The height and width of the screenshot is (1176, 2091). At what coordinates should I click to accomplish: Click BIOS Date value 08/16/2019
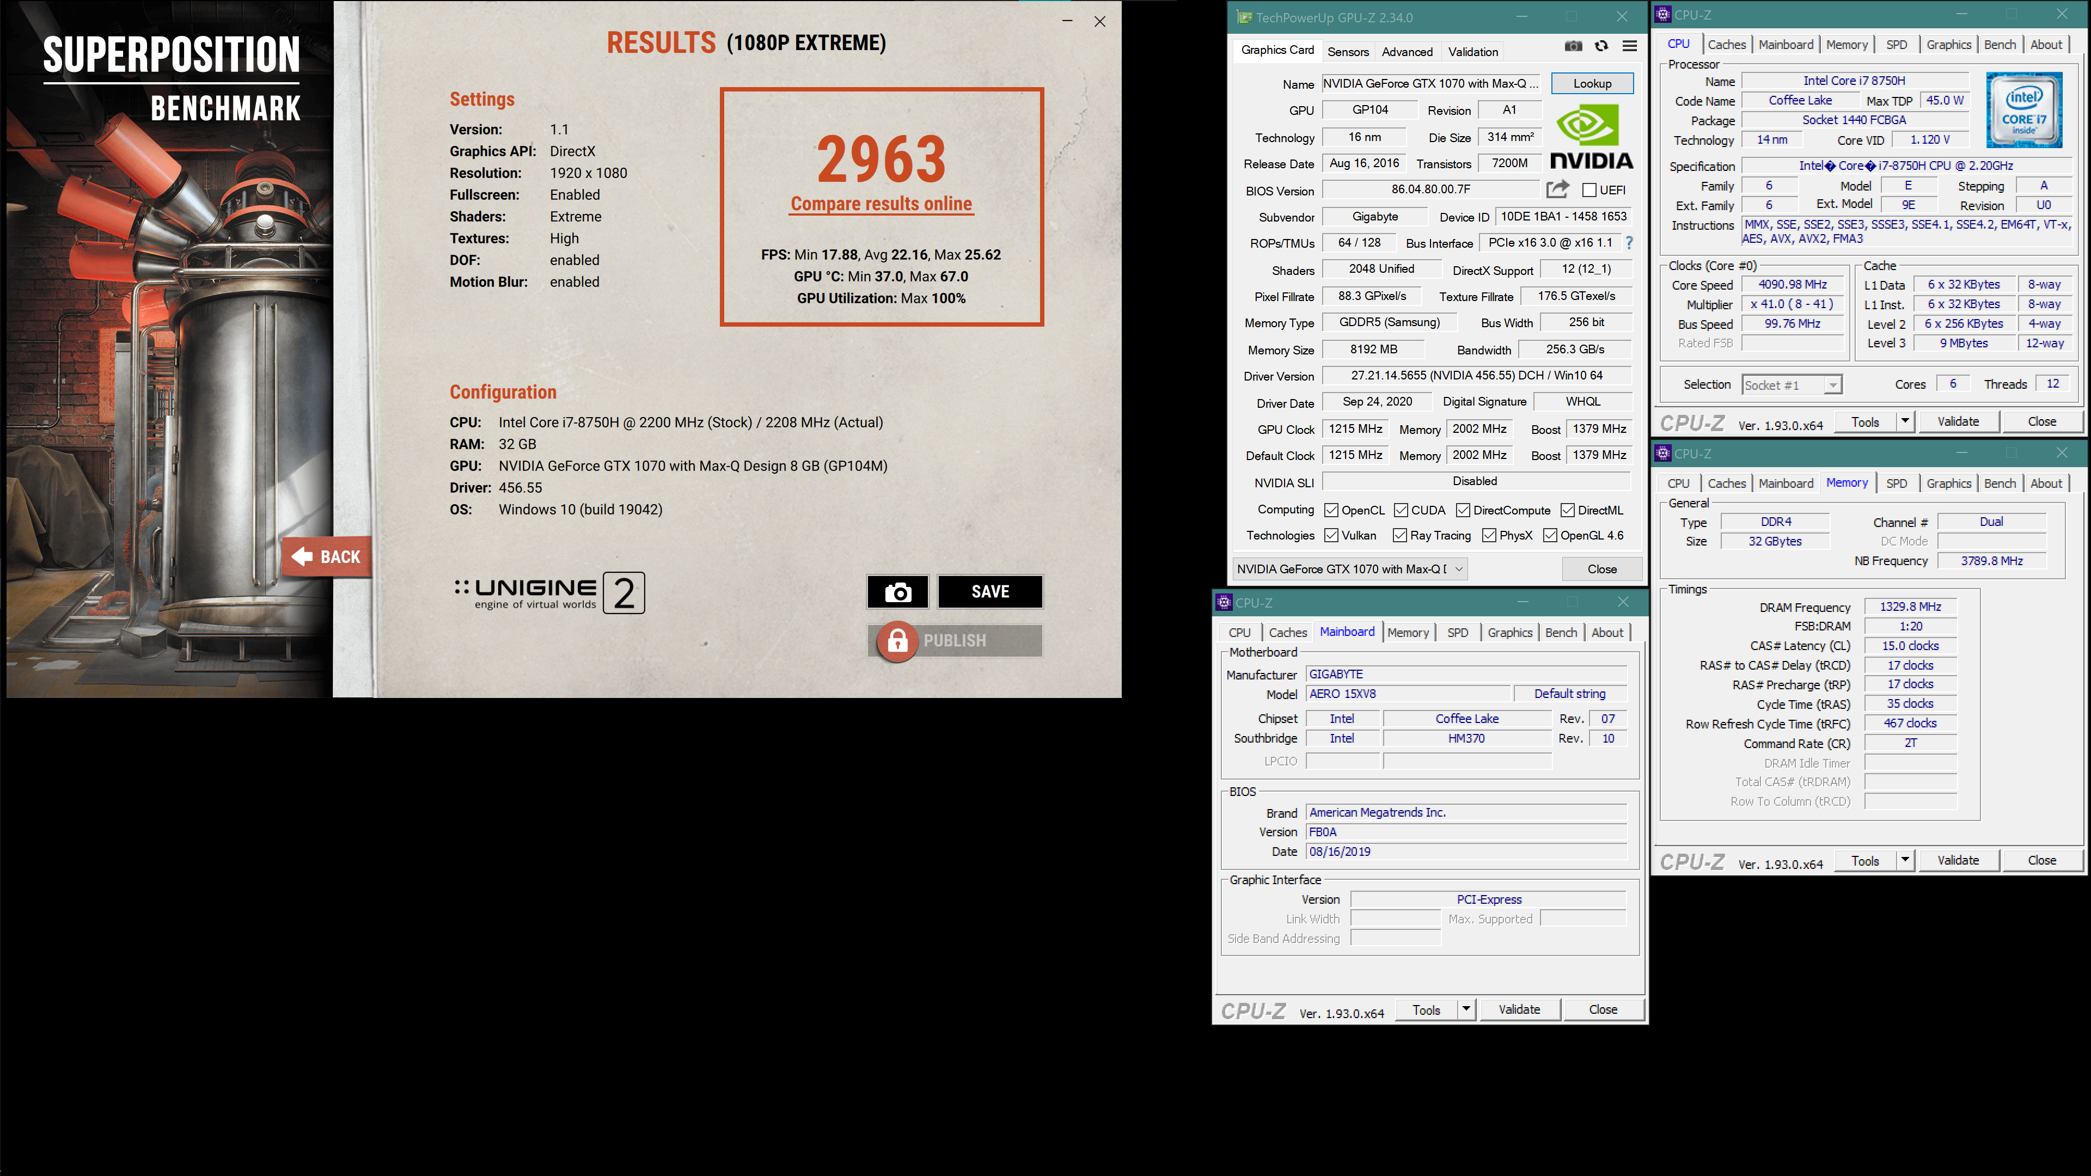click(1466, 852)
